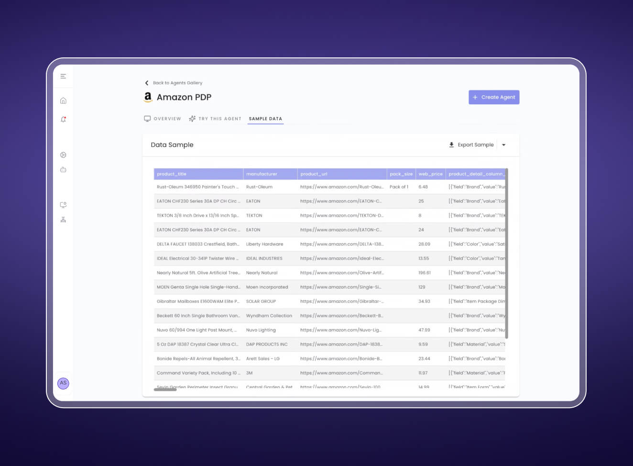Click the amazon.com/TEKTON-D product URL cell
The width and height of the screenshot is (633, 466).
[342, 216]
